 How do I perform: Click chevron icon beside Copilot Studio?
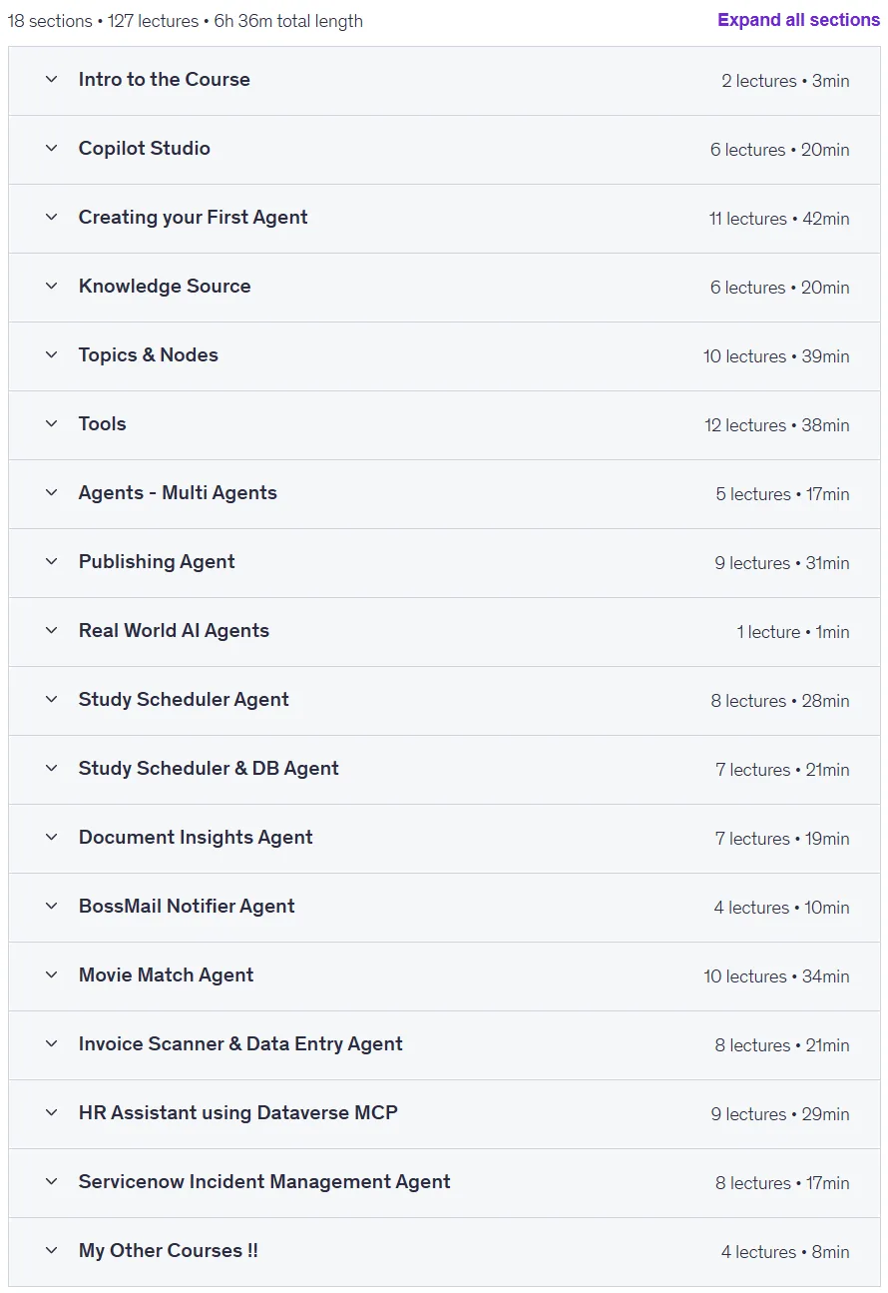(52, 148)
